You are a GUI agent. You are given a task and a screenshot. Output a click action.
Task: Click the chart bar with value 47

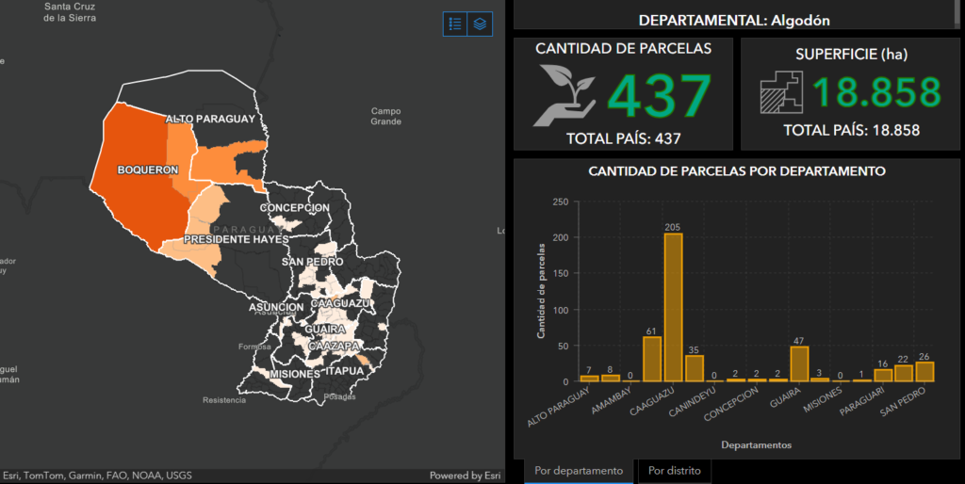[799, 363]
